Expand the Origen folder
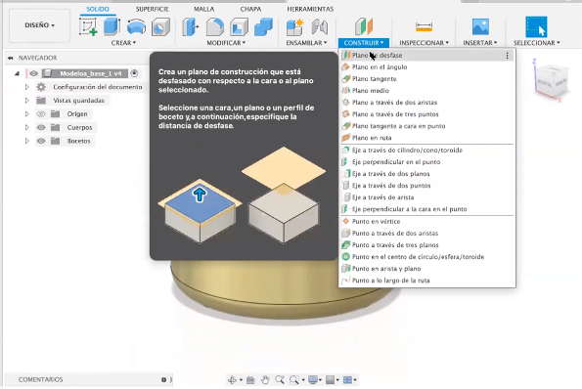This screenshot has height=389, width=582. point(26,113)
